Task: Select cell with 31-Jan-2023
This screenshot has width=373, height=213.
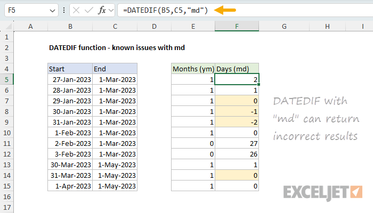Action: click(70, 122)
